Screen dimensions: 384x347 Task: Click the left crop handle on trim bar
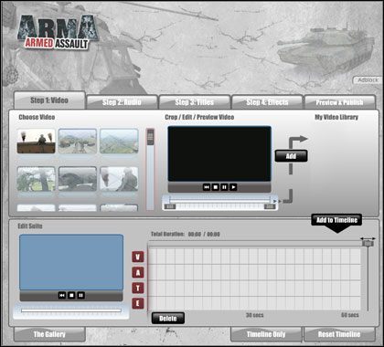point(170,206)
